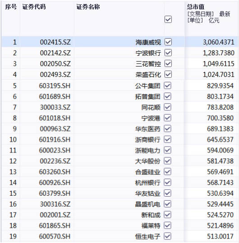Toggle the select-all checkbox in header
The height and width of the screenshot is (243, 239).
[x=168, y=19]
